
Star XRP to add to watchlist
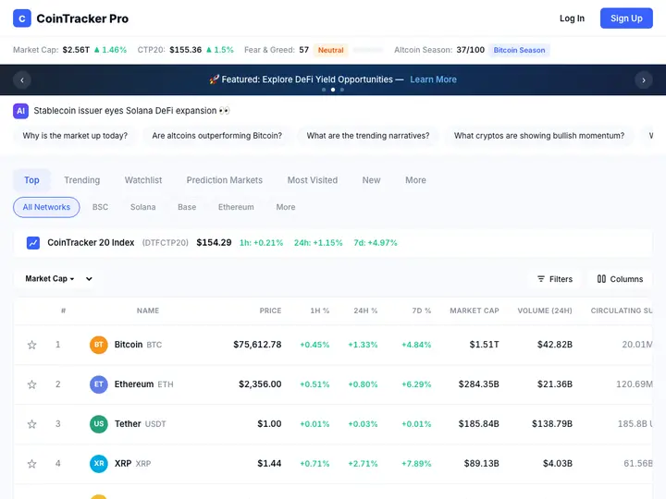tap(31, 464)
